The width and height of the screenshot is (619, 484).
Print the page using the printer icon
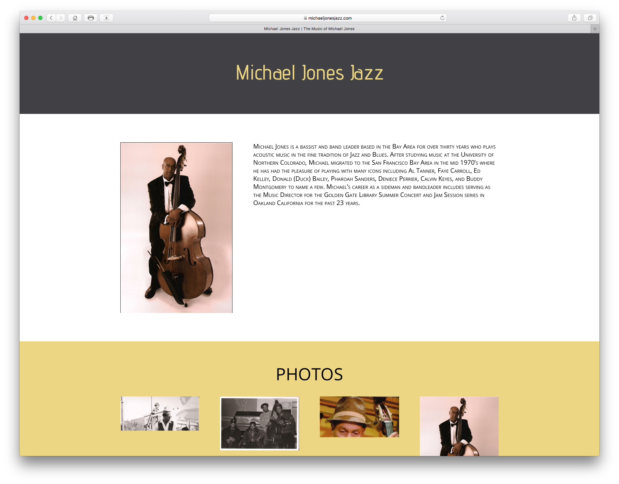[91, 18]
